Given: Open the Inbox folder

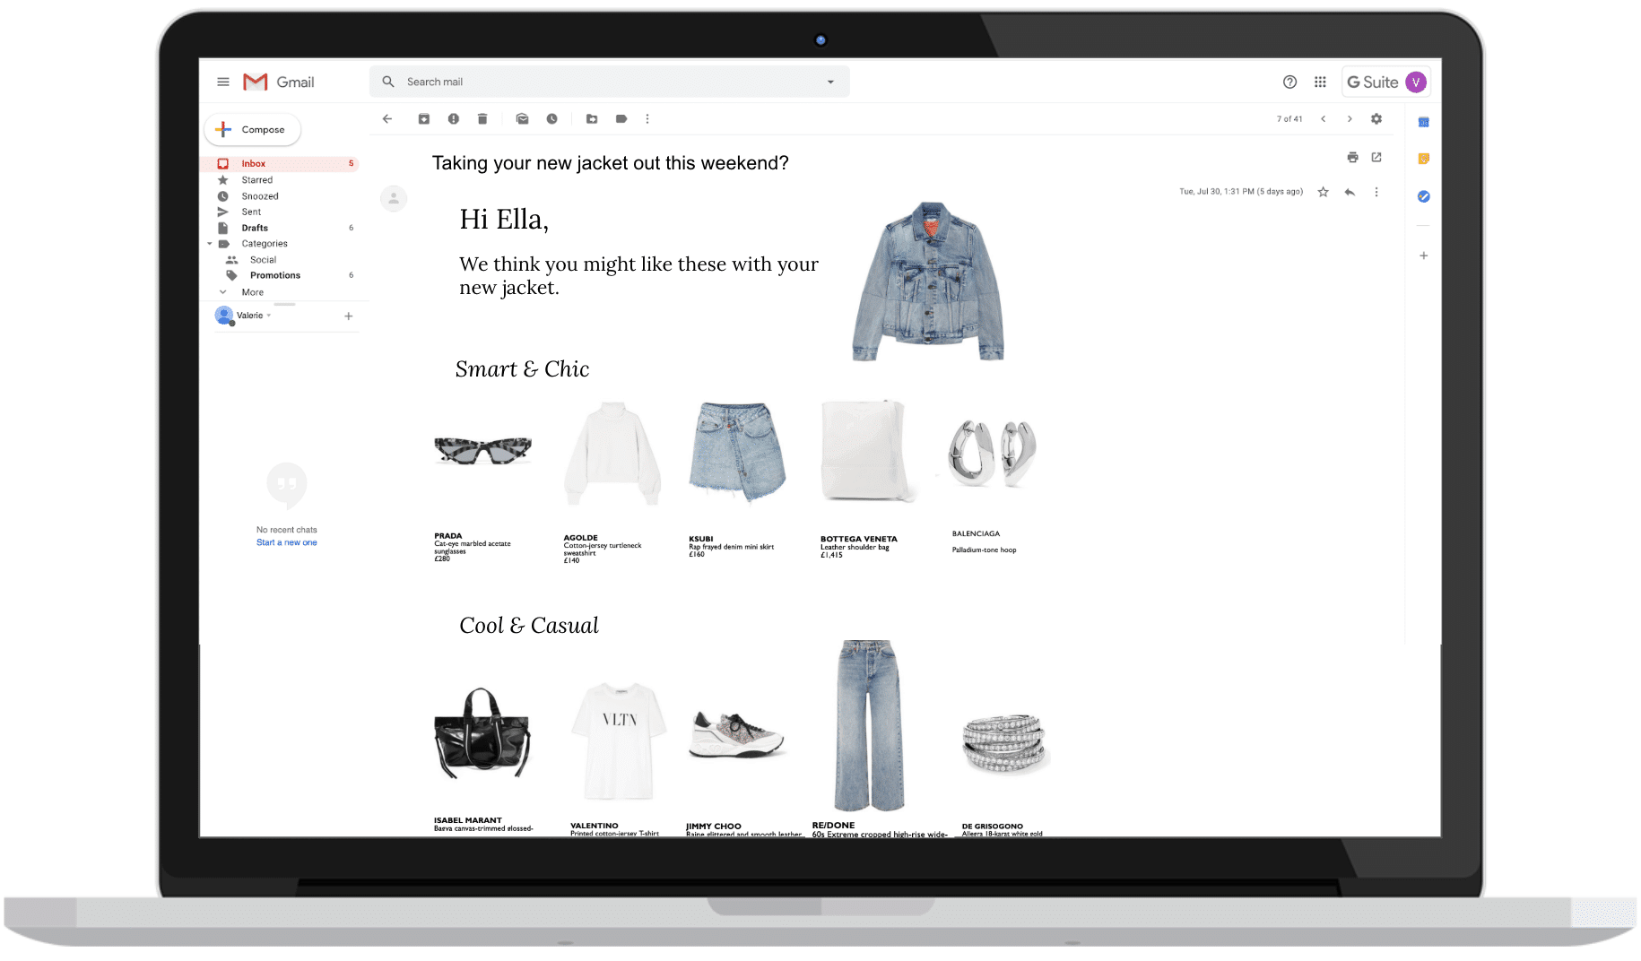Looking at the screenshot, I should coord(279,163).
